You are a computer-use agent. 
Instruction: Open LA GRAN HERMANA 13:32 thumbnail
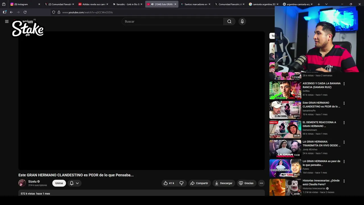(x=285, y=149)
